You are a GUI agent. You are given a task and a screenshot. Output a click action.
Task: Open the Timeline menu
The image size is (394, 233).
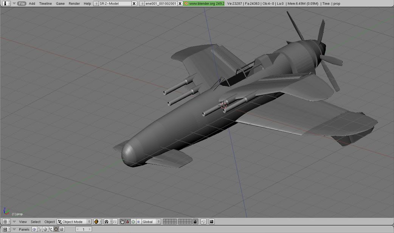45,3
